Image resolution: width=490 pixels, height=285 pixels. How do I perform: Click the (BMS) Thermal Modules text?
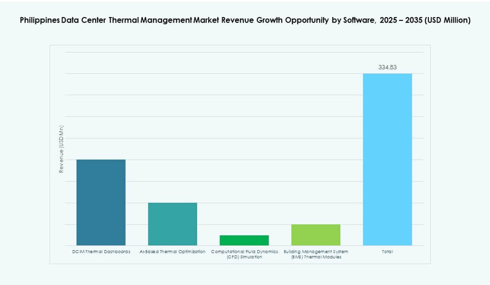(316, 257)
